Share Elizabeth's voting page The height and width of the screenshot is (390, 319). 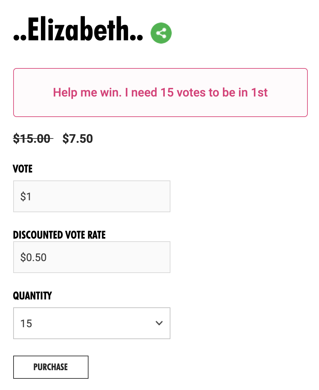(161, 33)
